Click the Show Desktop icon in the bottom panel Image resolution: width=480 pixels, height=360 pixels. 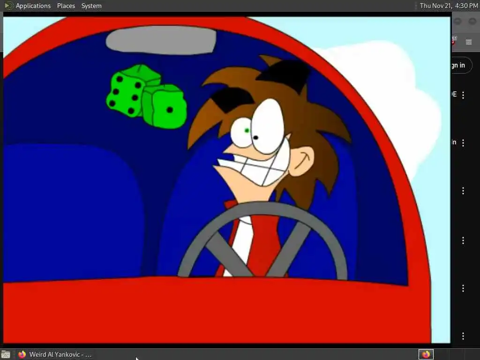coord(6,355)
